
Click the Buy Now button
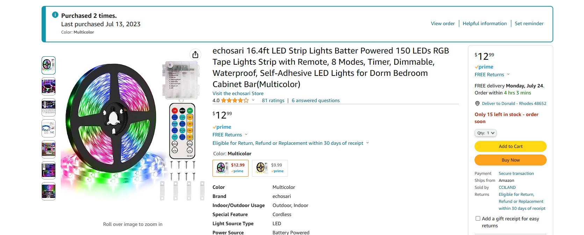[x=511, y=160]
